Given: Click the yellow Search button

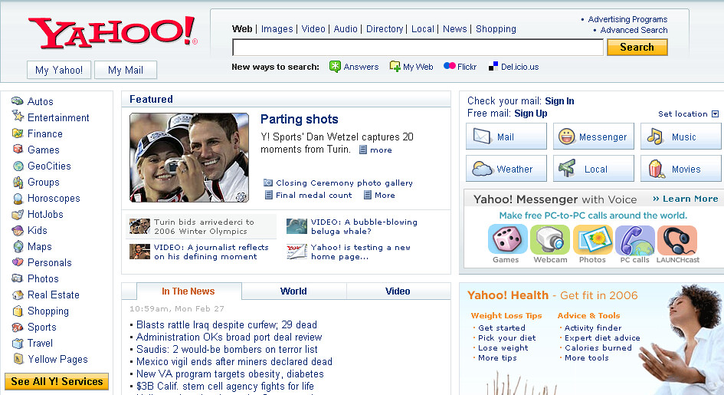Looking at the screenshot, I should tap(637, 47).
